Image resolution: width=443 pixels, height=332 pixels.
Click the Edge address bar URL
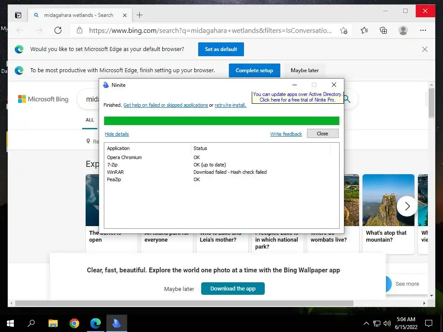coord(210,31)
